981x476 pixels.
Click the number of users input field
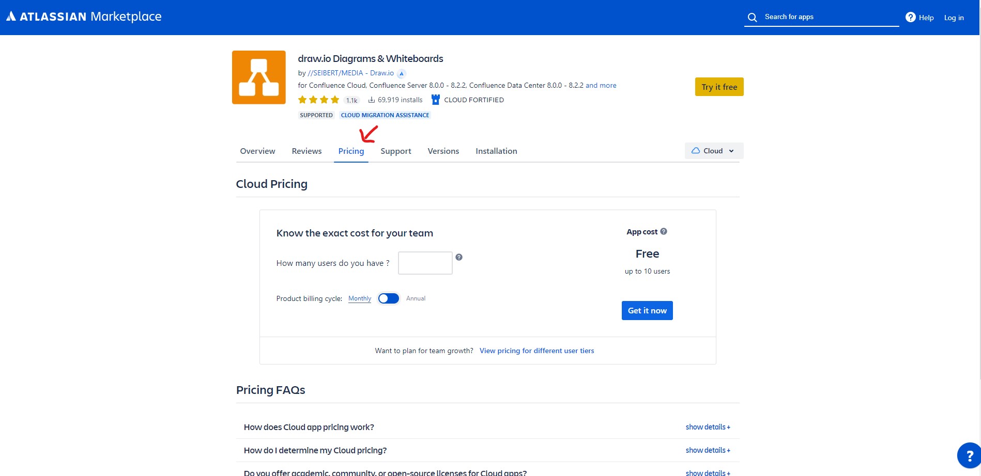425,263
